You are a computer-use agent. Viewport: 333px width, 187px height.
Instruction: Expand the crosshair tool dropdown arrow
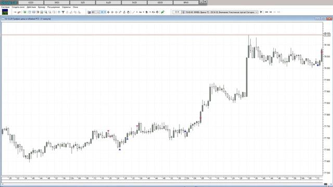point(105,12)
